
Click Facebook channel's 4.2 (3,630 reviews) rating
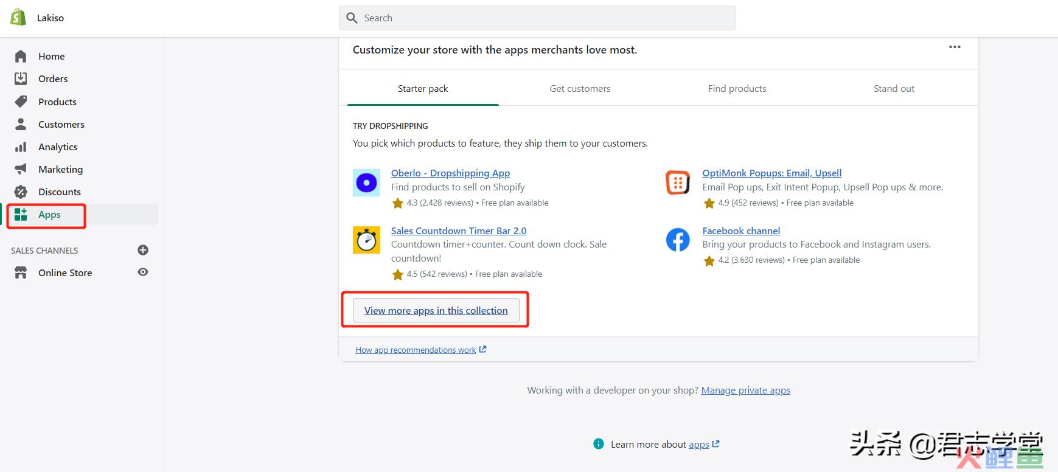coord(751,260)
